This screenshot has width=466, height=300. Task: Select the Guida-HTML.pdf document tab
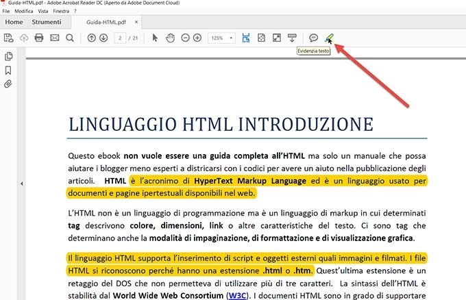106,23
